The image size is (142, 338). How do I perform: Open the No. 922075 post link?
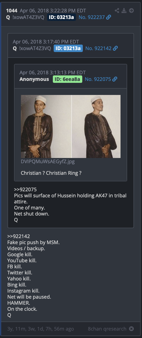coord(98,79)
